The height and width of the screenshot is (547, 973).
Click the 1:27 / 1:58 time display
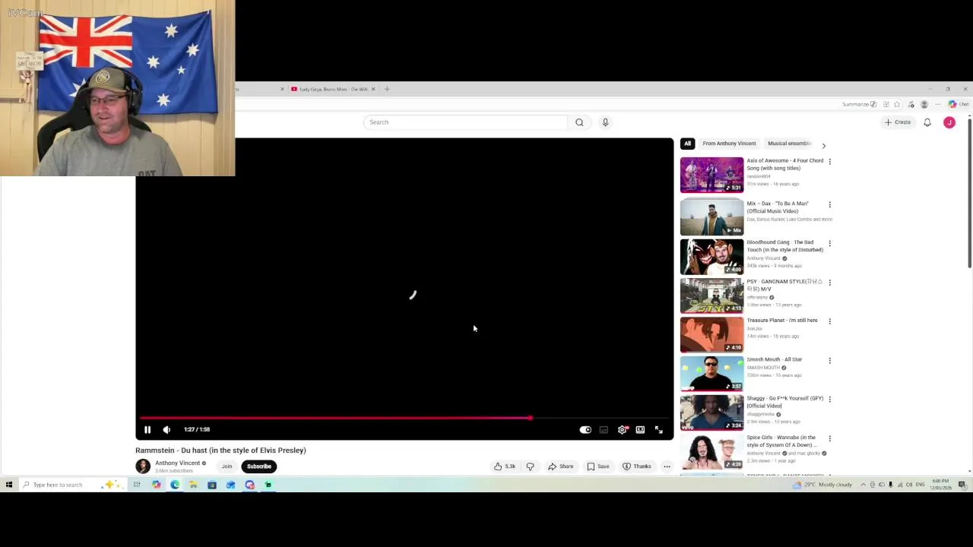coord(197,429)
